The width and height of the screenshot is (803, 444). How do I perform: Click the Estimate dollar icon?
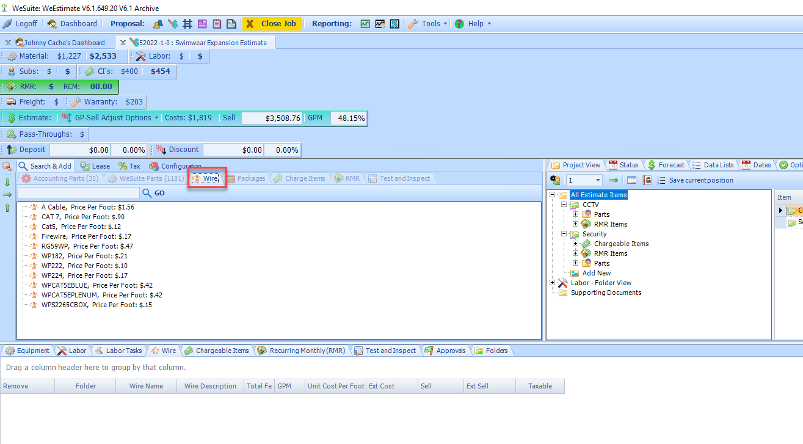[x=12, y=118]
